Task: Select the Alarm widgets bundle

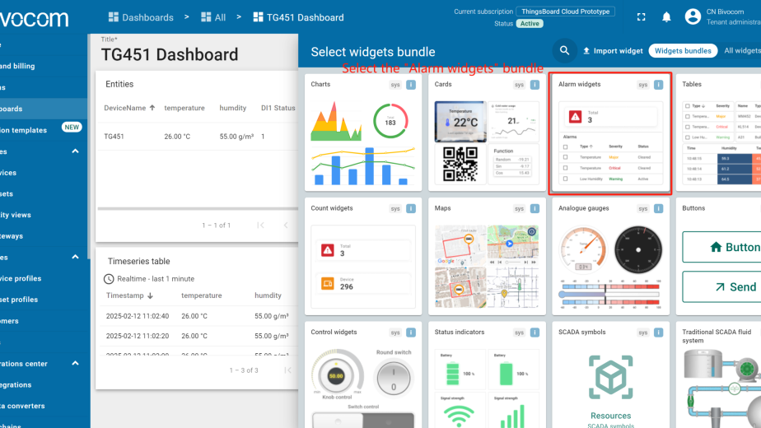Action: [x=610, y=132]
